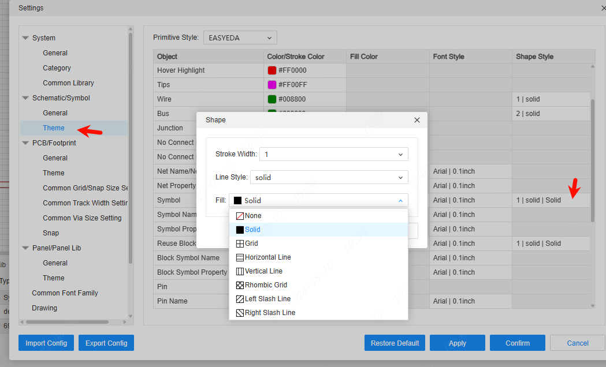Select Vertical Line fill pattern

pos(263,271)
